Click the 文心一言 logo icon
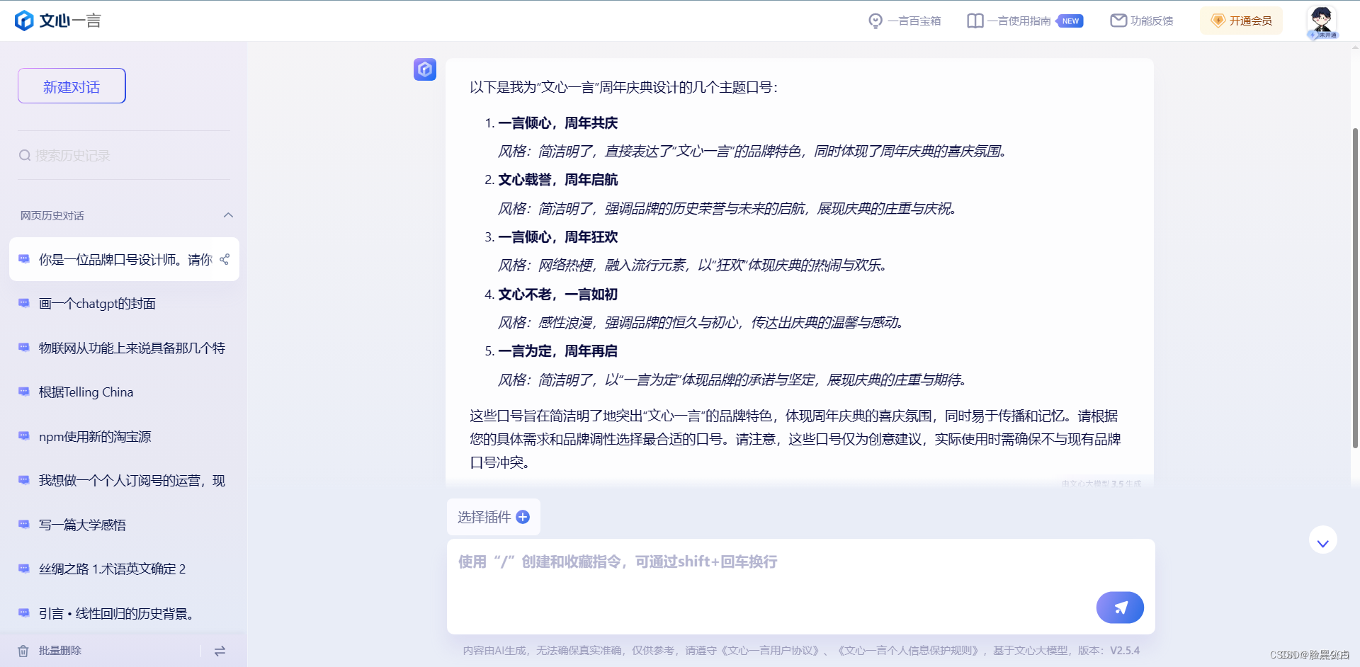The height and width of the screenshot is (667, 1360). pyautogui.click(x=24, y=21)
